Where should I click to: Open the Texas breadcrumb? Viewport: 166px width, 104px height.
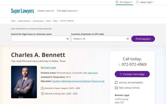coord(49,21)
